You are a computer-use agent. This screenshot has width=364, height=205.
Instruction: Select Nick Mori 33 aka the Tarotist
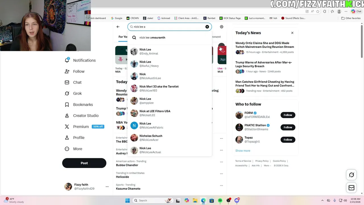pyautogui.click(x=169, y=89)
